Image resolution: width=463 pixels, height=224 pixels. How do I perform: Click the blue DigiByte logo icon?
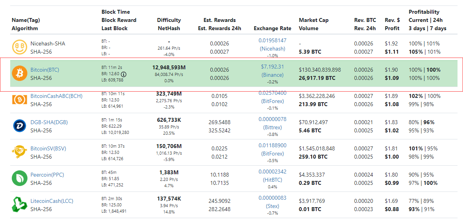point(19,126)
